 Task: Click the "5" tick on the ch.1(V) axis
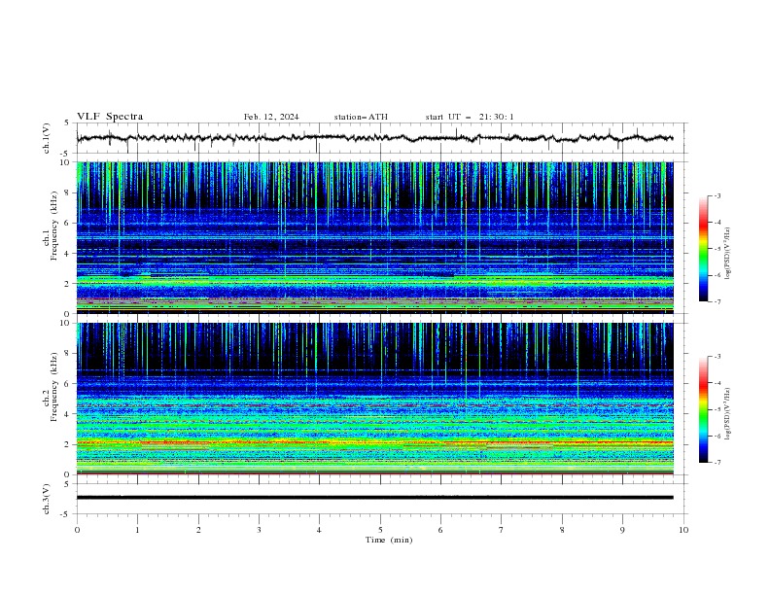click(x=67, y=122)
